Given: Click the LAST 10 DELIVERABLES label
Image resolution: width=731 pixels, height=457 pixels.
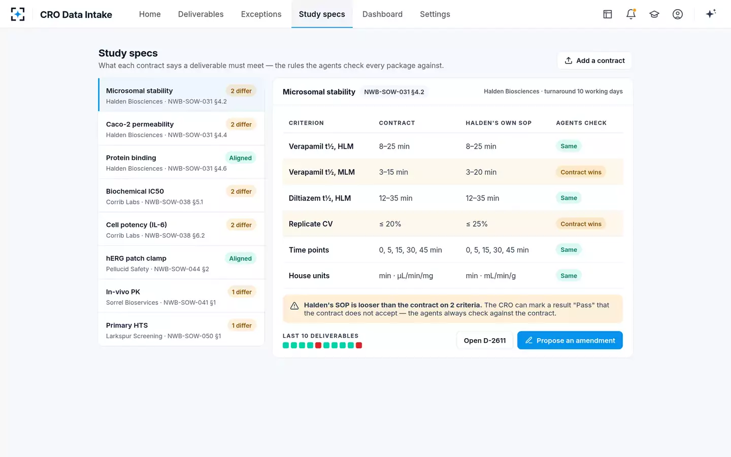Looking at the screenshot, I should (320, 336).
